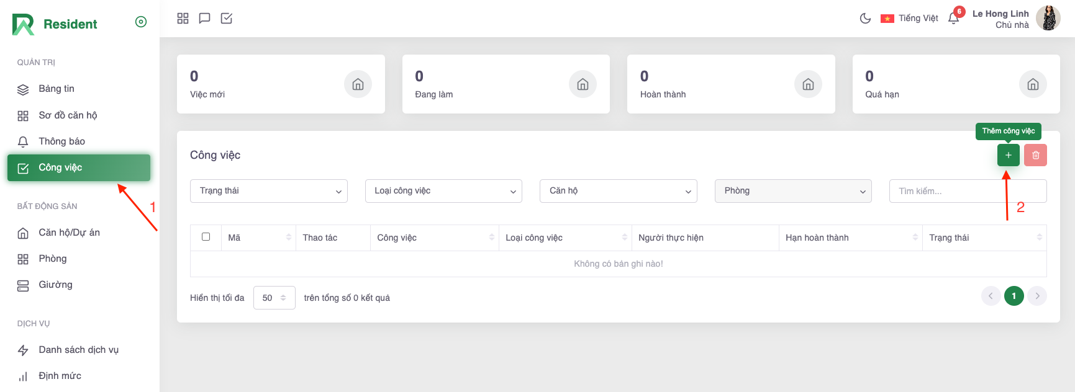Viewport: 1075px width, 392px height.
Task: Toggle the sidebar collapse circle icon
Action: pyautogui.click(x=141, y=22)
